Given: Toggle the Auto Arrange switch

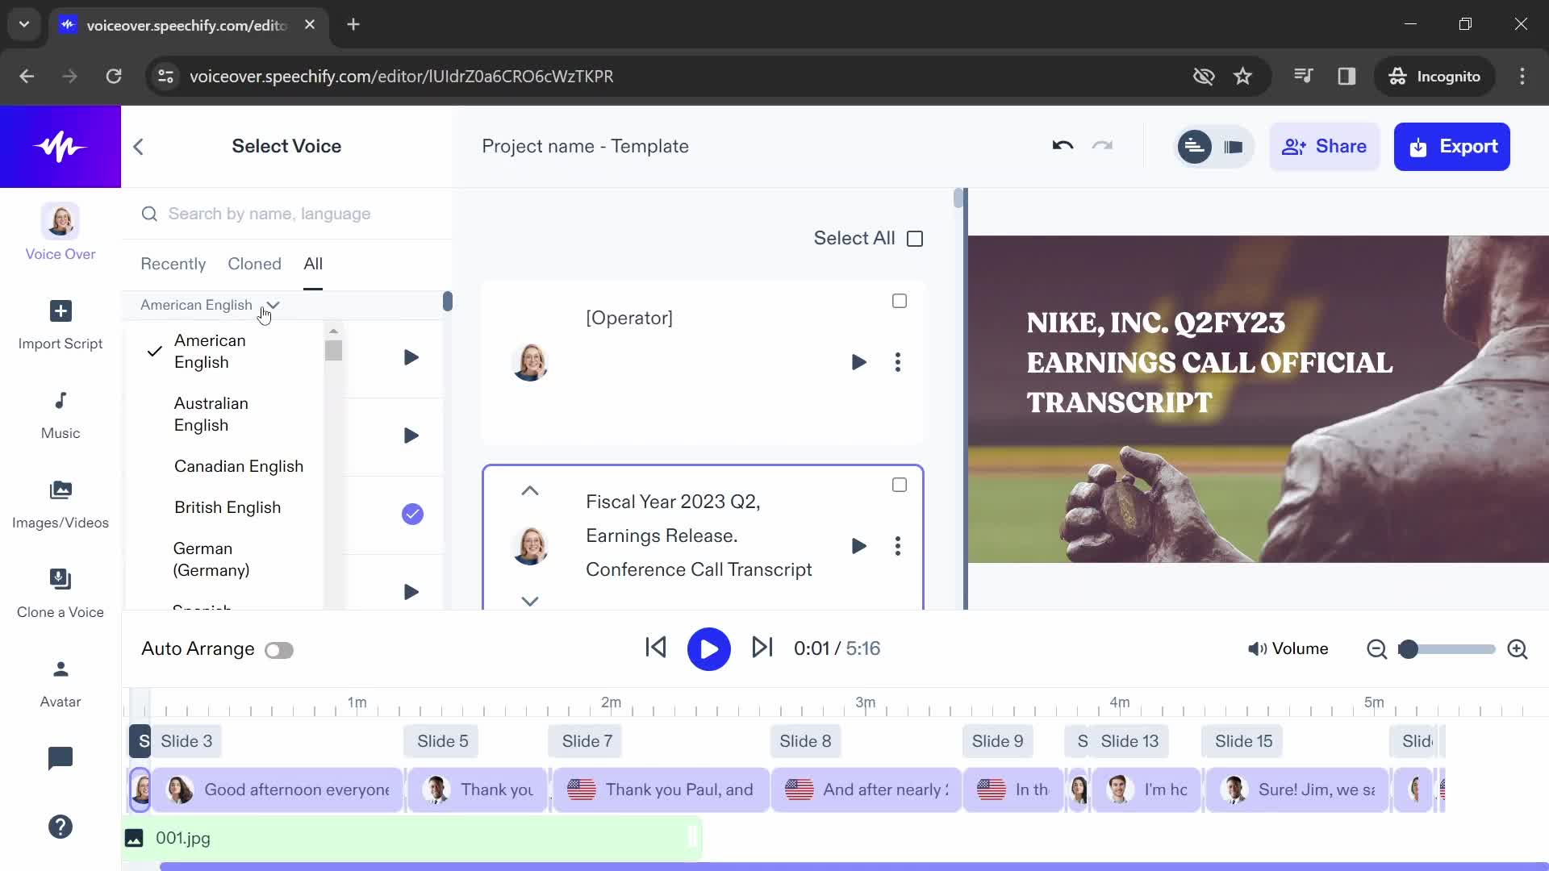Looking at the screenshot, I should [x=278, y=648].
